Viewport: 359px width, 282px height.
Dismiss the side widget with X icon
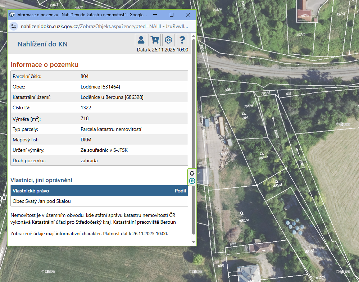pyautogui.click(x=192, y=173)
